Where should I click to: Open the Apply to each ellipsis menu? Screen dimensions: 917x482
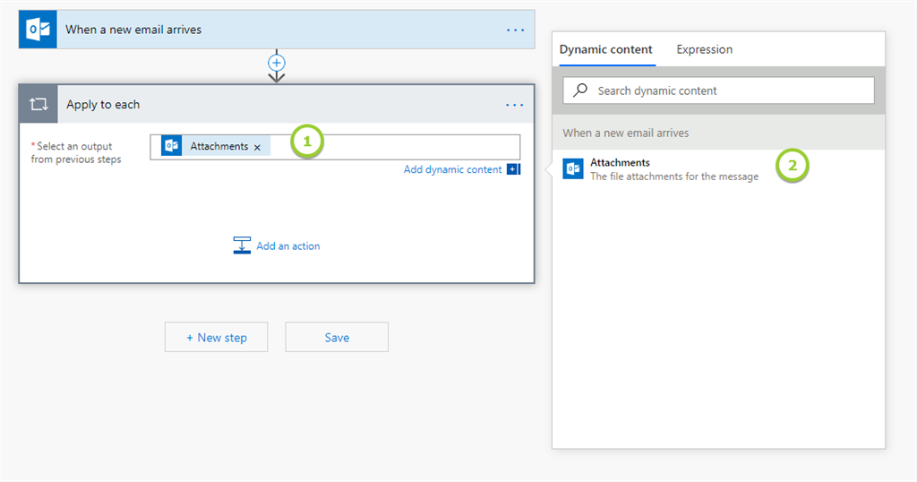(x=515, y=105)
